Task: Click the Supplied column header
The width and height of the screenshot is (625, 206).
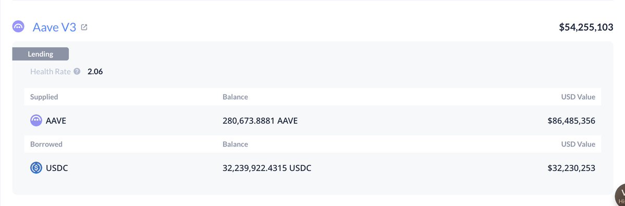Action: click(44, 97)
